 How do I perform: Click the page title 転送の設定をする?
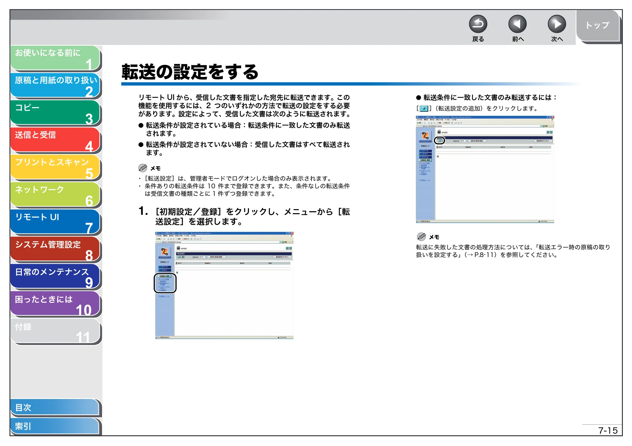point(190,72)
